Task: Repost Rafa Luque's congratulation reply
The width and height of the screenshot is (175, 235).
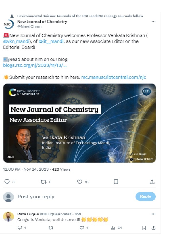Action: (x=51, y=228)
